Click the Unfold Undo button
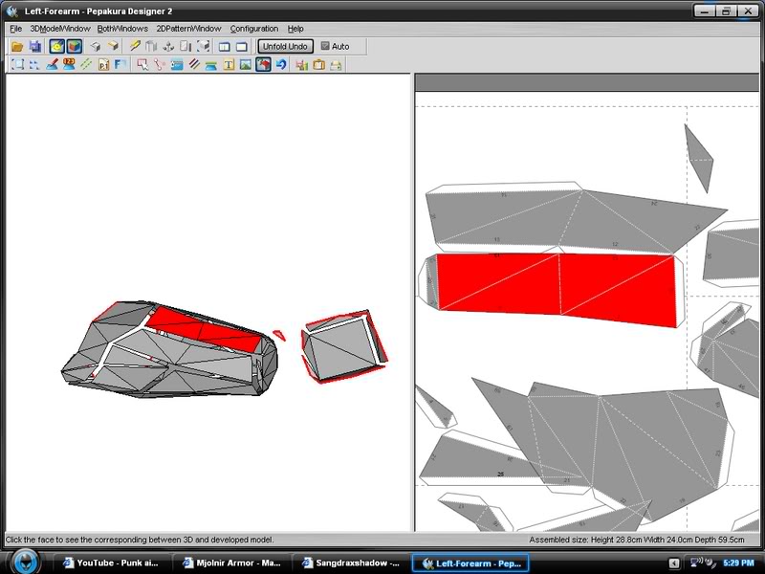This screenshot has height=574, width=765. coord(285,46)
